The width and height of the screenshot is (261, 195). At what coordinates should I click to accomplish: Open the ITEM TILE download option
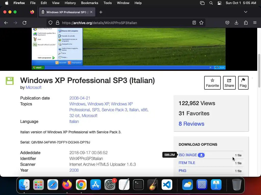tap(187, 163)
